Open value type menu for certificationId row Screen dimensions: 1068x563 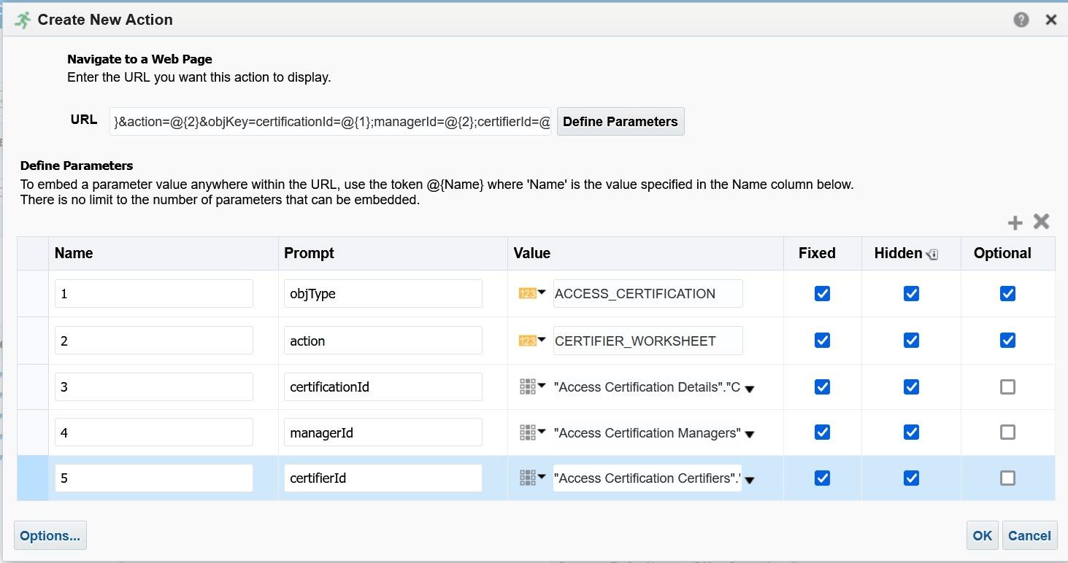point(532,387)
